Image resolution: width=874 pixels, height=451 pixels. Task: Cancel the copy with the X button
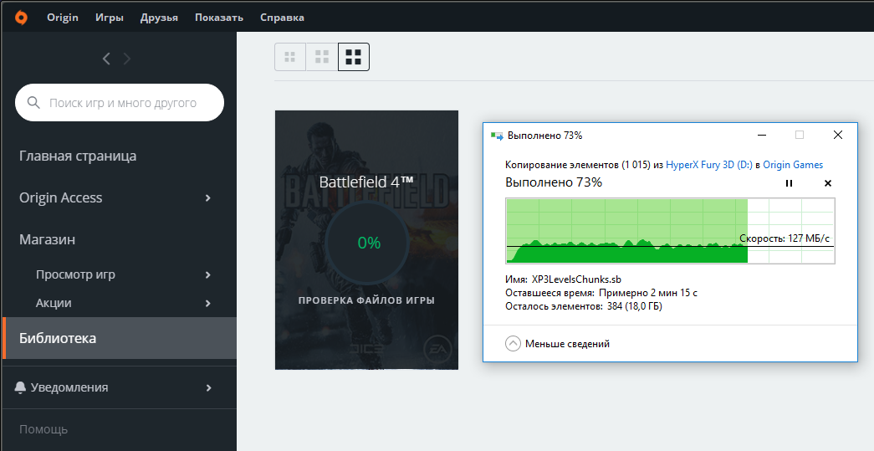click(x=828, y=183)
